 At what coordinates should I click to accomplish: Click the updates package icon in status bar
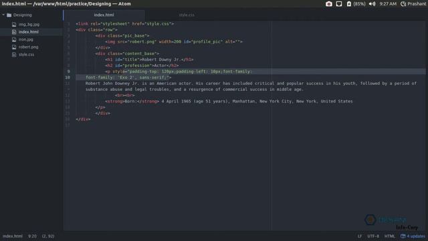(403, 236)
